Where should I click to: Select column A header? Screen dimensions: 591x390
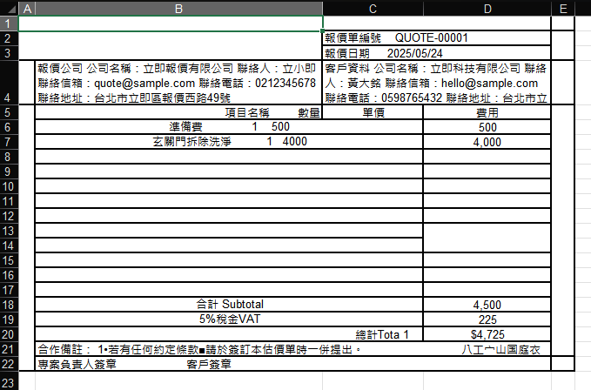pos(27,9)
